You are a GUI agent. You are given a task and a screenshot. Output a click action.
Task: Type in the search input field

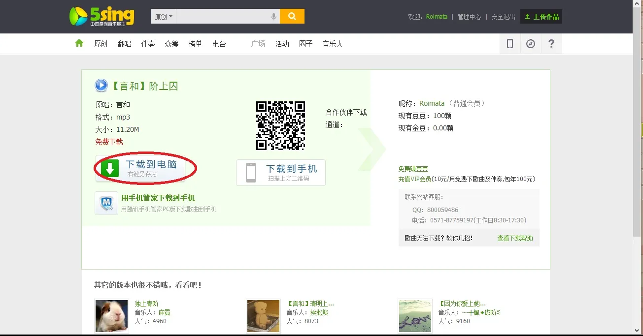click(222, 17)
